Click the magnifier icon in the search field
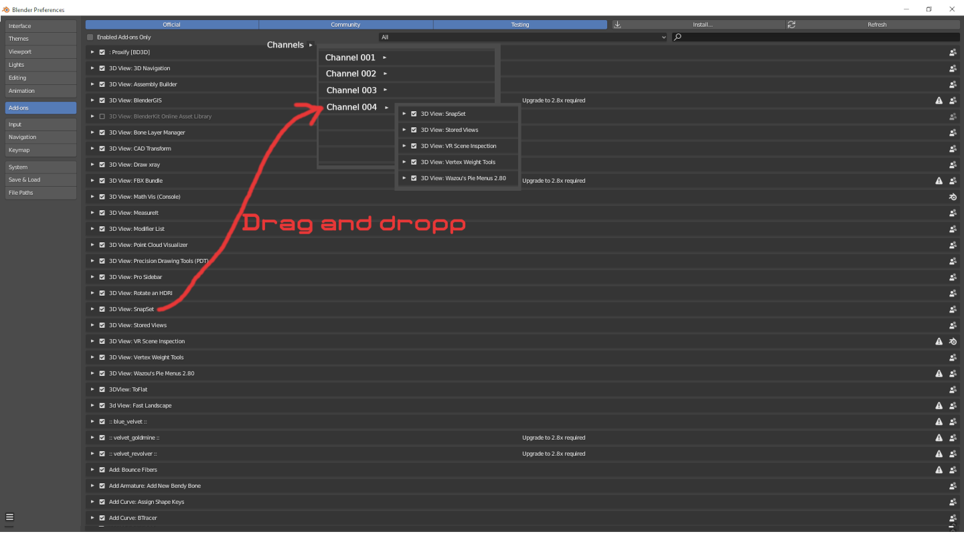The image size is (964, 542). coord(677,37)
